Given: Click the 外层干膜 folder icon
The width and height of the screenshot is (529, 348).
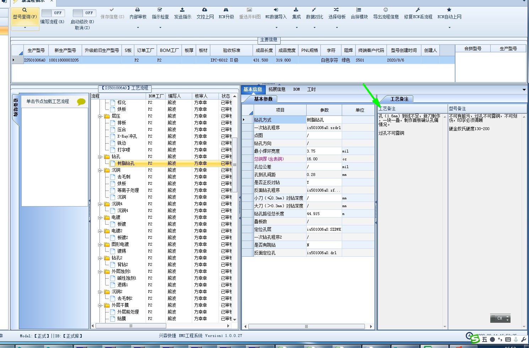Looking at the screenshot, I should (x=107, y=305).
